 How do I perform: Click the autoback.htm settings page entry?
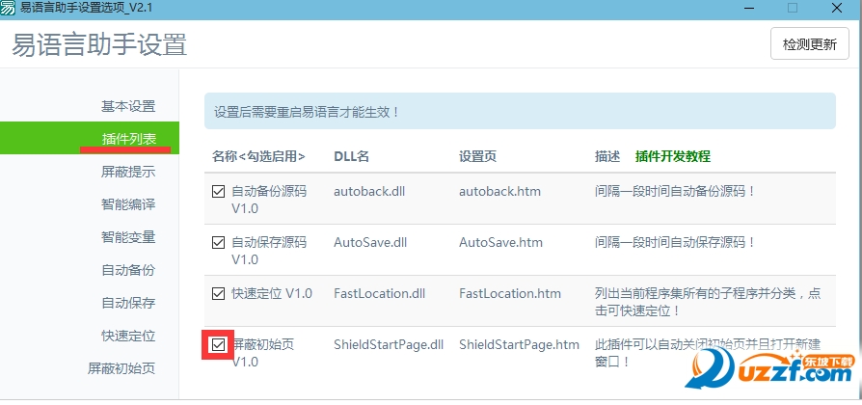point(499,191)
